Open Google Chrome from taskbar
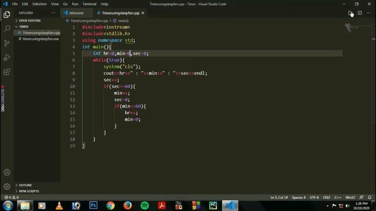This screenshot has width=376, height=211. click(110, 206)
